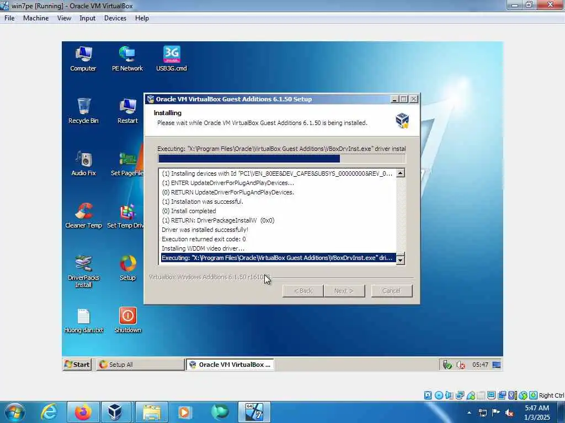565x423 pixels.
Task: Open File Explorer folder on host taskbar
Action: coord(152,412)
